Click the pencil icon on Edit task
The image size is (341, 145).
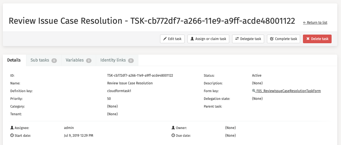click(x=165, y=39)
